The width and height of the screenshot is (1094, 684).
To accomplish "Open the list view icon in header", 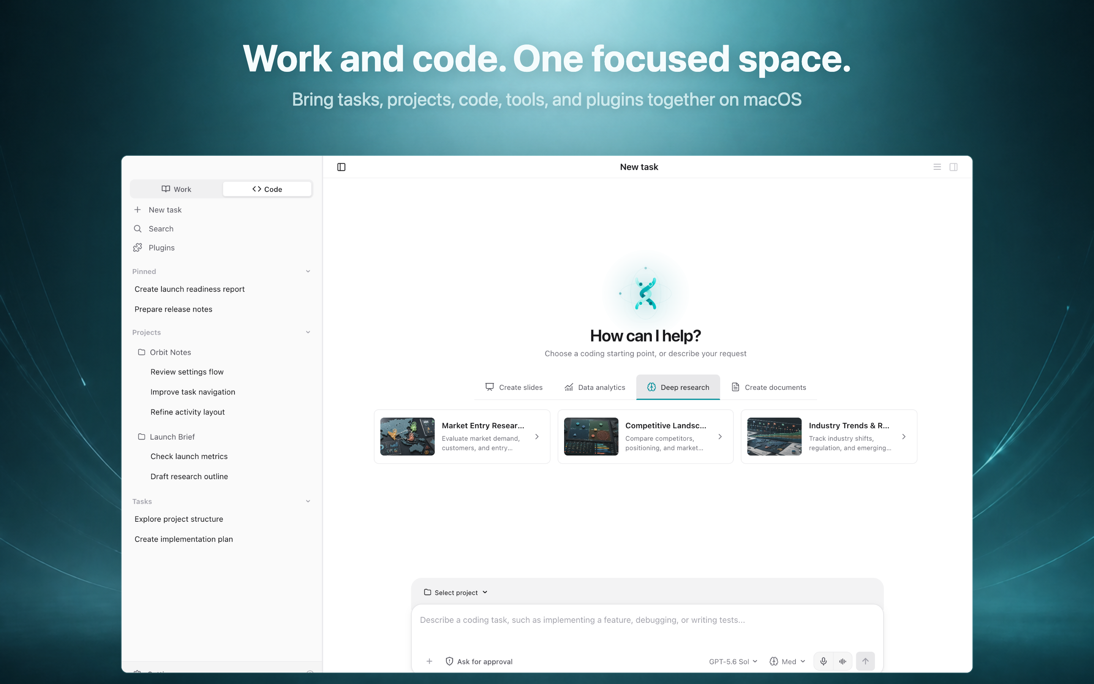I will [x=937, y=167].
